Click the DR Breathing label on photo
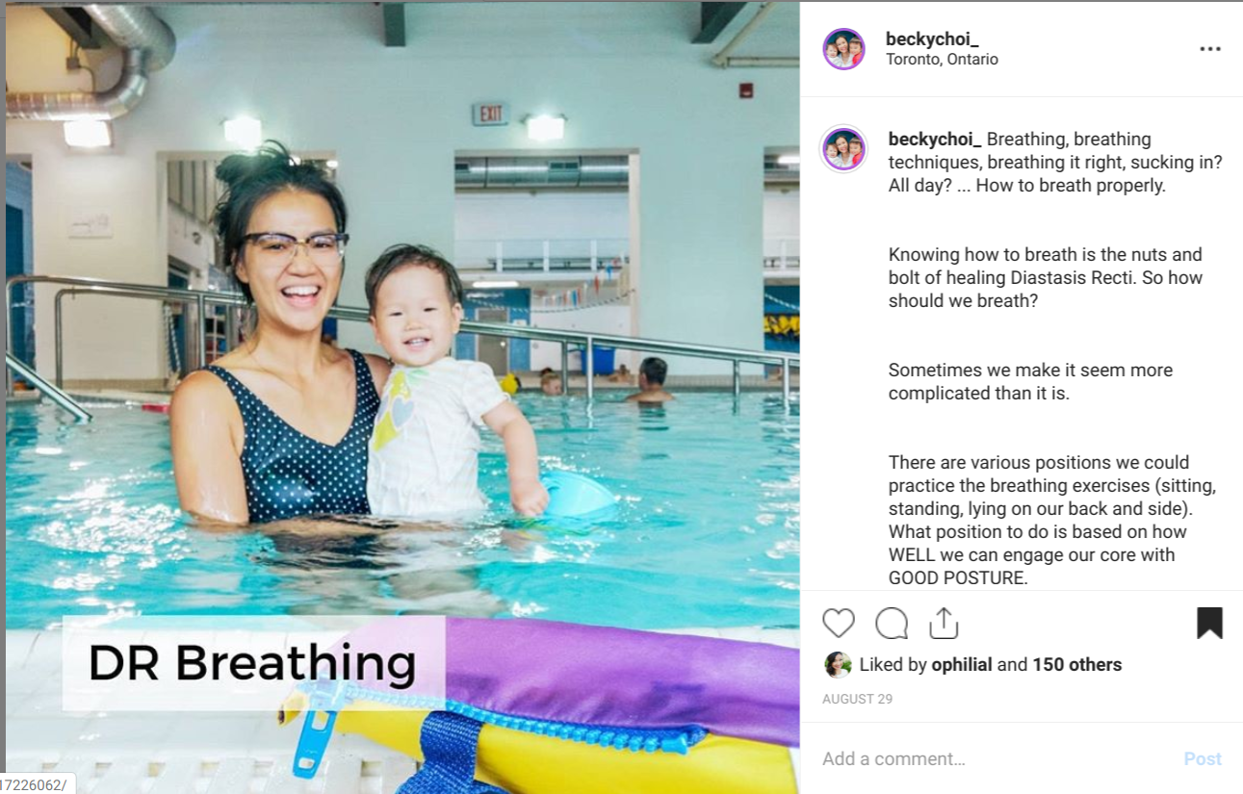The width and height of the screenshot is (1243, 794). click(x=252, y=663)
